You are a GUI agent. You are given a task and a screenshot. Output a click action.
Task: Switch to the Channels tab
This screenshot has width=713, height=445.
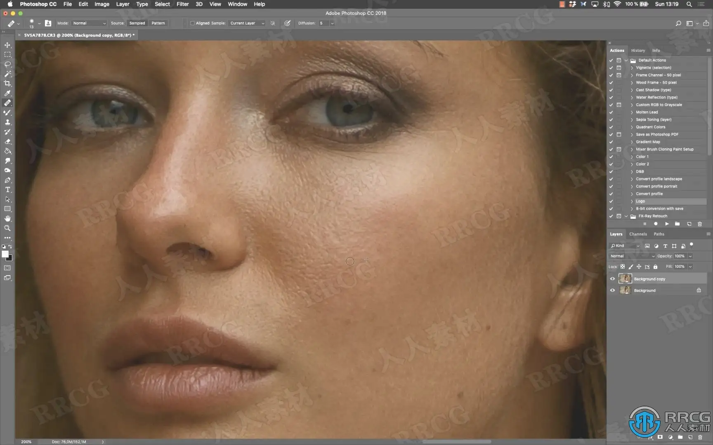(x=638, y=234)
